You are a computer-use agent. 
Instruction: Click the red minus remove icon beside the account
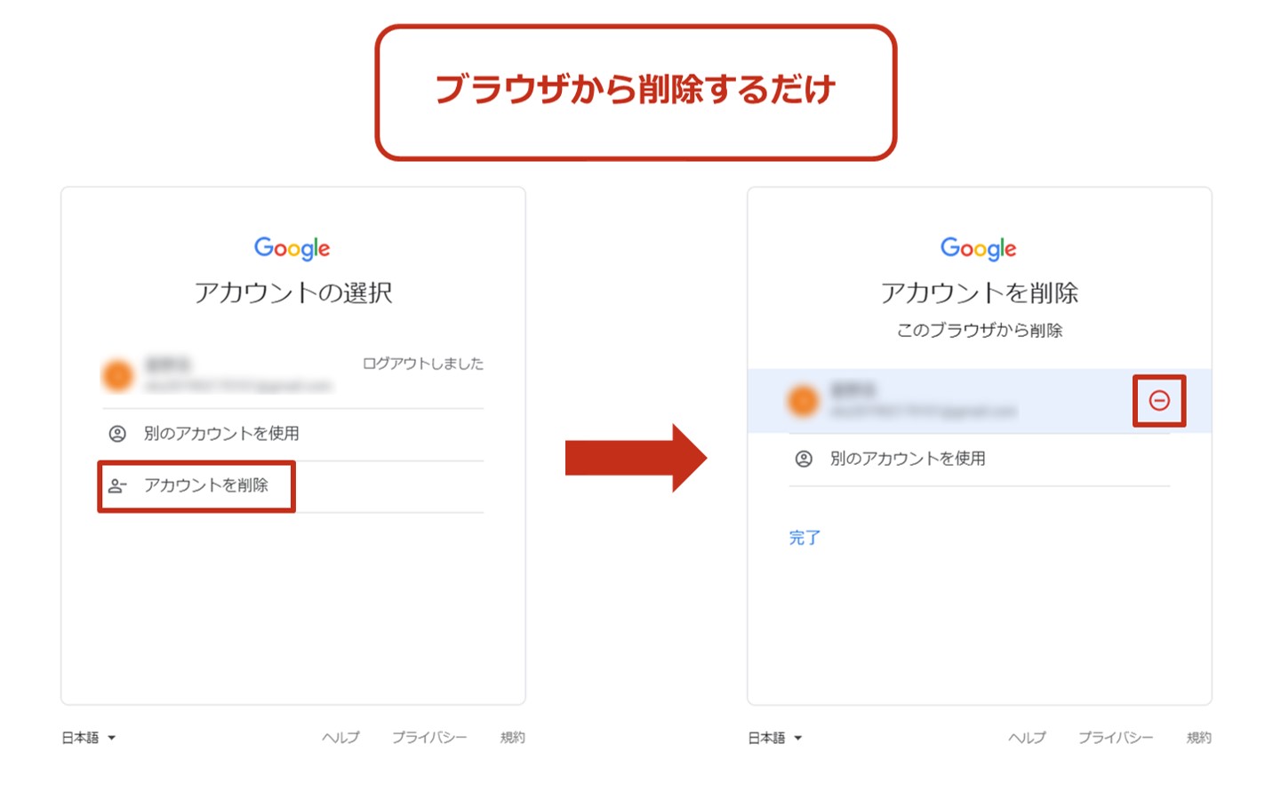1159,401
